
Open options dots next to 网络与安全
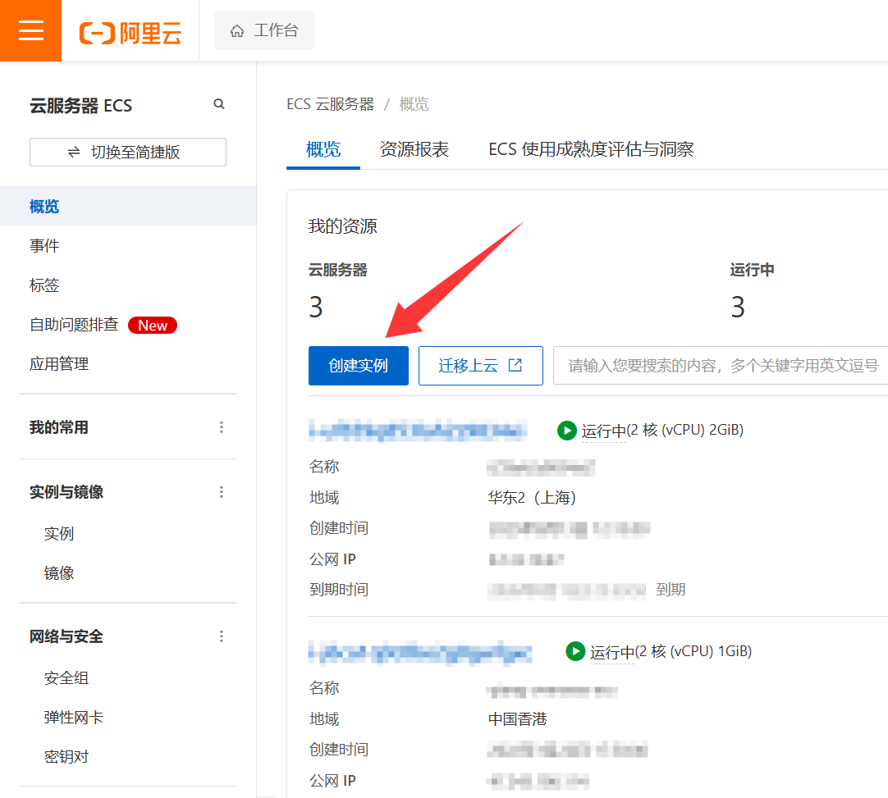click(221, 636)
